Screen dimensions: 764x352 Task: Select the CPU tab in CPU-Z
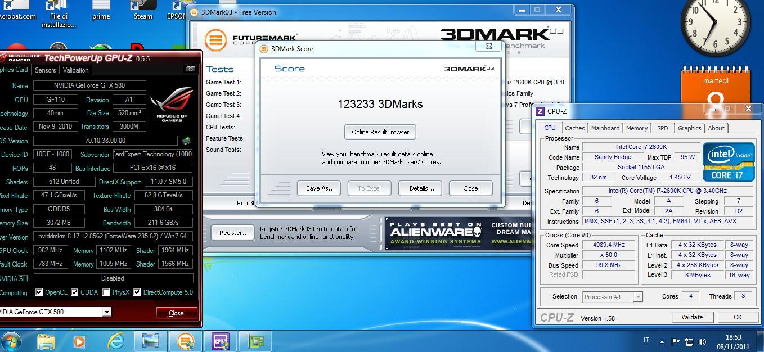550,128
